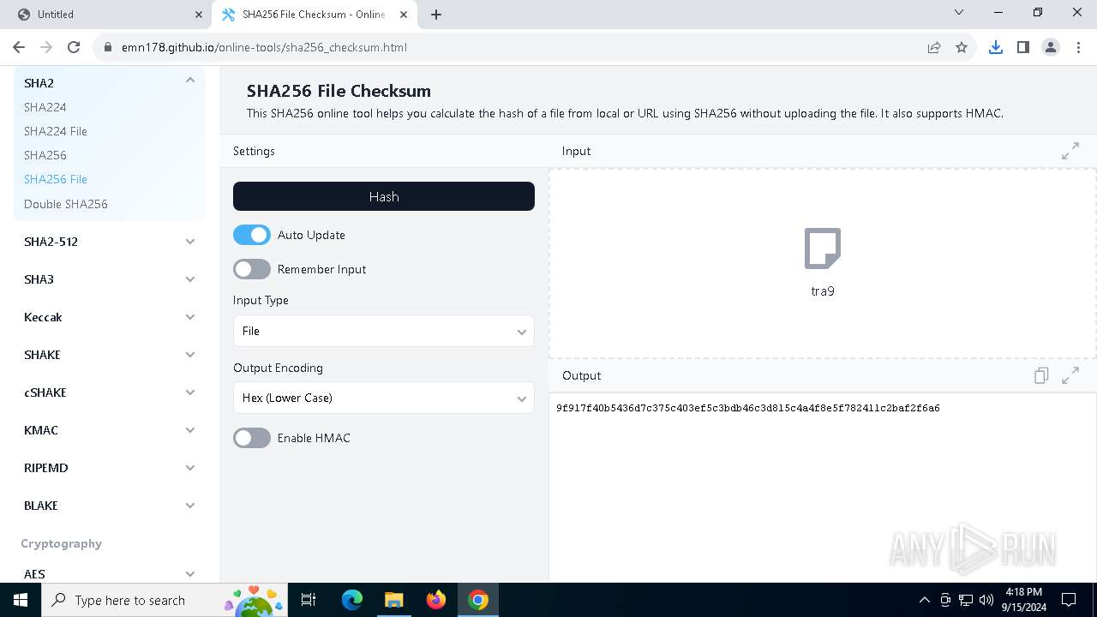This screenshot has height=617, width=1097.
Task: Toggle the browser side panel icon
Action: coord(1023,47)
